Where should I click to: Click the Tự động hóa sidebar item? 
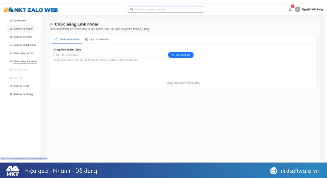point(20,70)
